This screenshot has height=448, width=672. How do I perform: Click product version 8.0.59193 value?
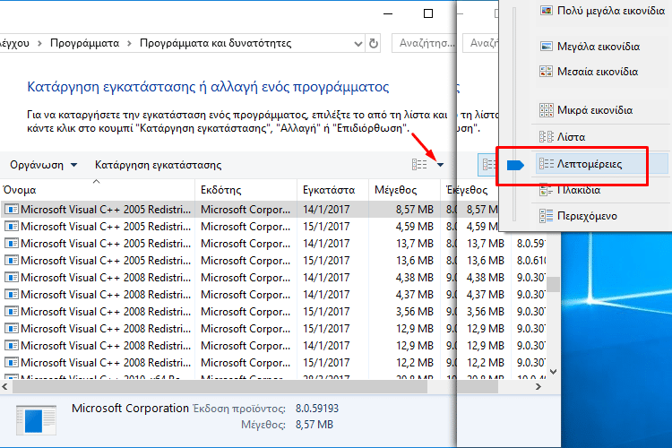tap(316, 409)
